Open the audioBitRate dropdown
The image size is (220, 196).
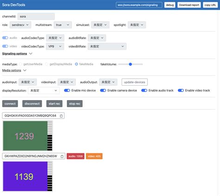tap(97, 38)
